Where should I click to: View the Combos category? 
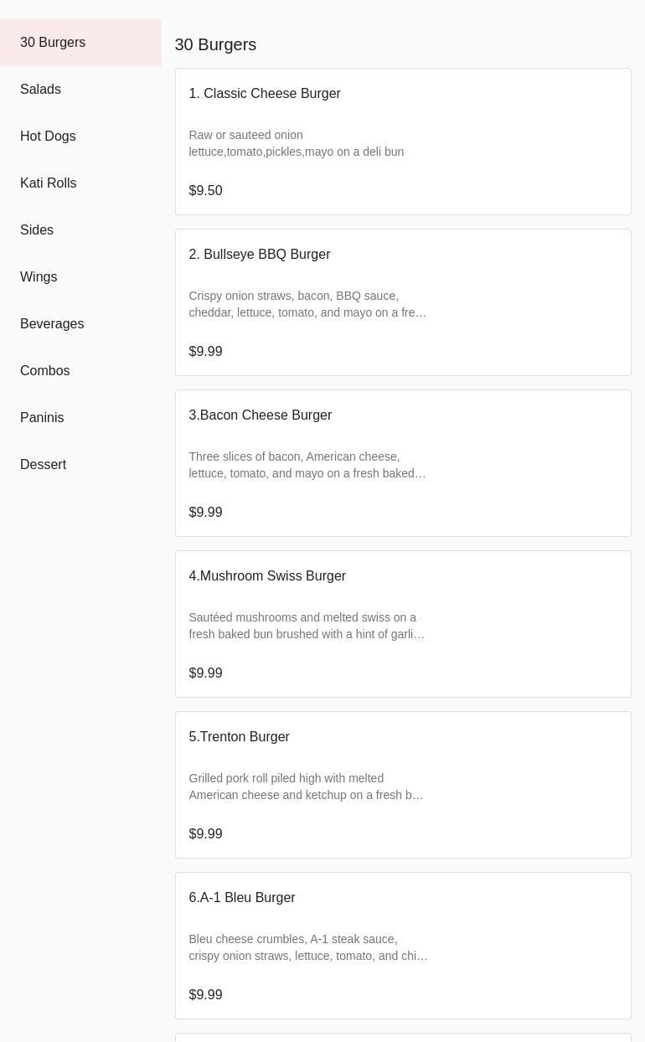[44, 371]
